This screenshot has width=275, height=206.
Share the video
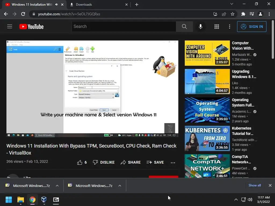coord(131,162)
